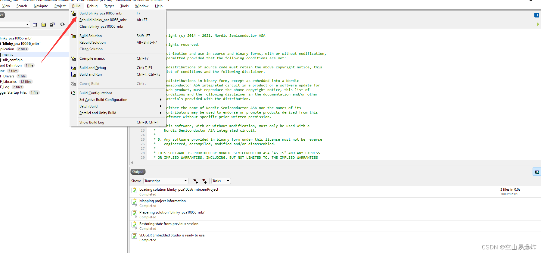This screenshot has height=253, width=541.
Task: Click the Build blinky_pca10056_mbr menu entry
Action: [x=118, y=13]
